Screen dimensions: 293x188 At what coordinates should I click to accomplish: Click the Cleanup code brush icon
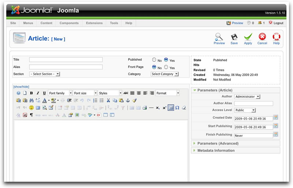(x=134, y=101)
